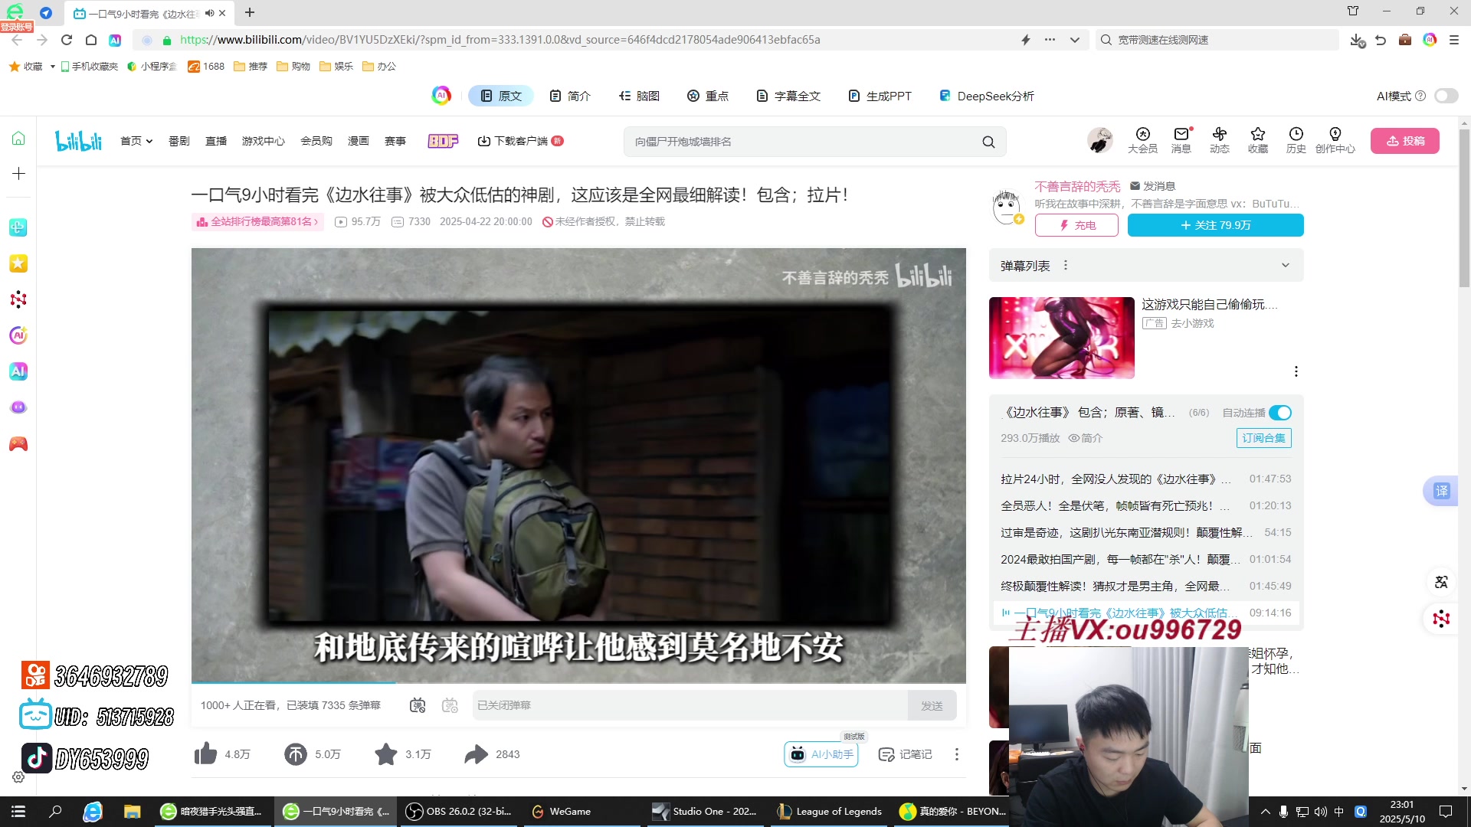Give coins using the coin icon
Screen dimensions: 1471x827
pyautogui.click(x=296, y=754)
